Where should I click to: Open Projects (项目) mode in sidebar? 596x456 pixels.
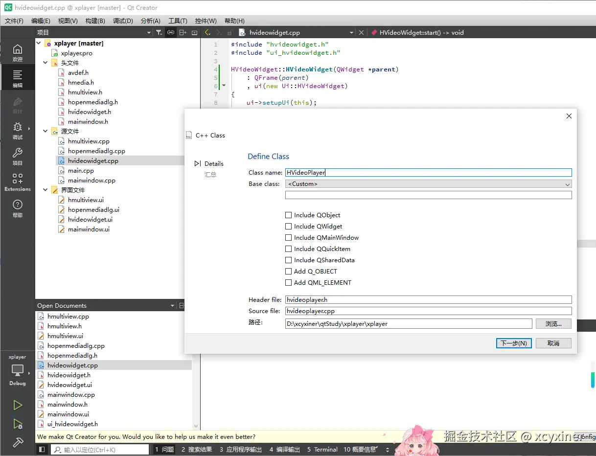coord(18,156)
